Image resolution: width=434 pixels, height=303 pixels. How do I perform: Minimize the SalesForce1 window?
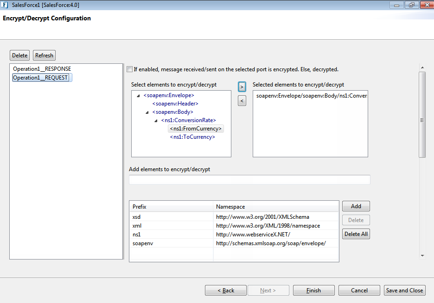click(x=396, y=5)
